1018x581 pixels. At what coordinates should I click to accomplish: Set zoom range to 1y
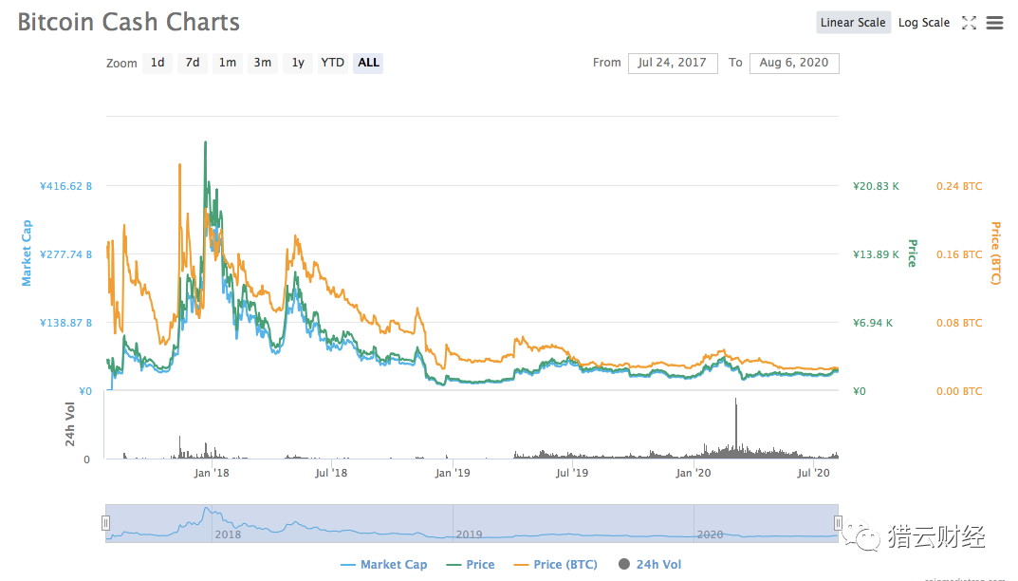[x=298, y=63]
